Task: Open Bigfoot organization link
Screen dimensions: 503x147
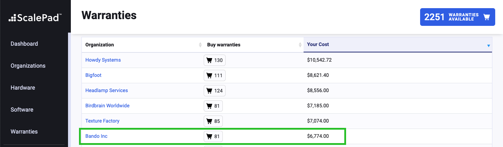Action: 94,75
